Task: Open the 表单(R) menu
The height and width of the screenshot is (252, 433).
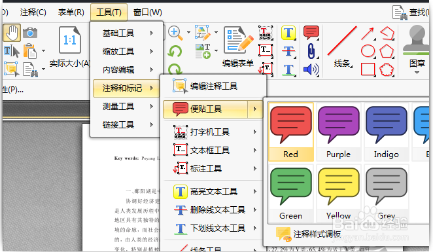Action: click(71, 12)
